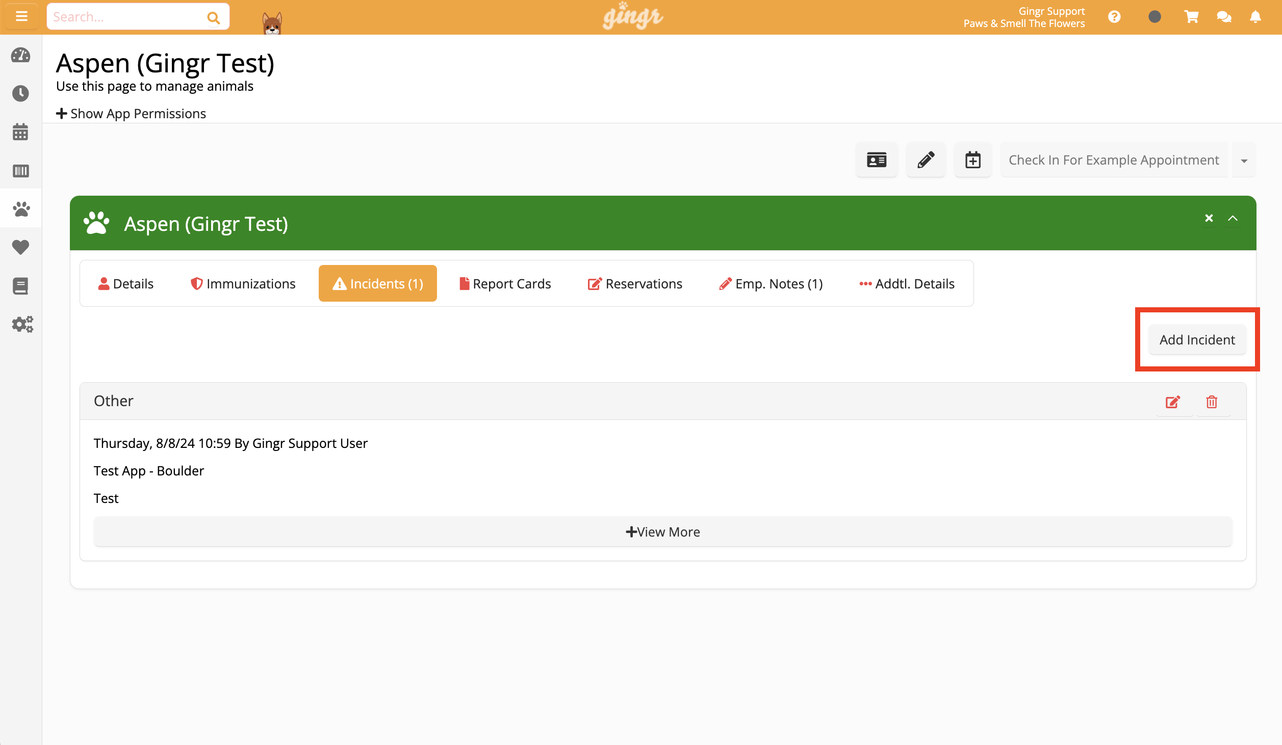Click the gray status circle icon

tap(1155, 17)
